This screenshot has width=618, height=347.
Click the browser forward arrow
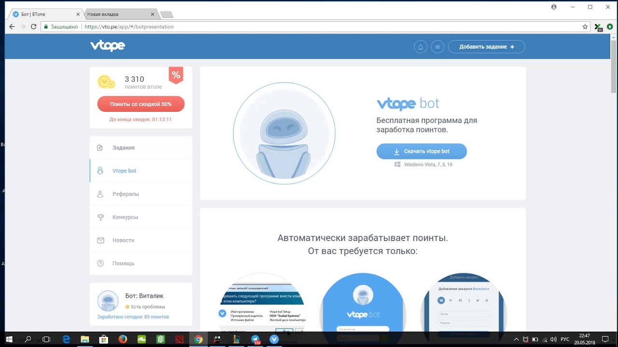[x=23, y=27]
